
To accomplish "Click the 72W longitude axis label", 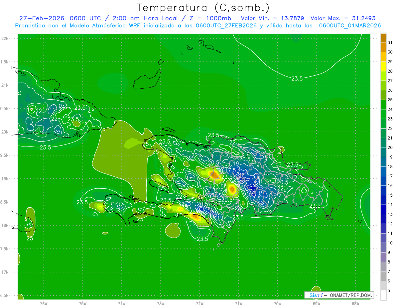I will (x=200, y=303).
